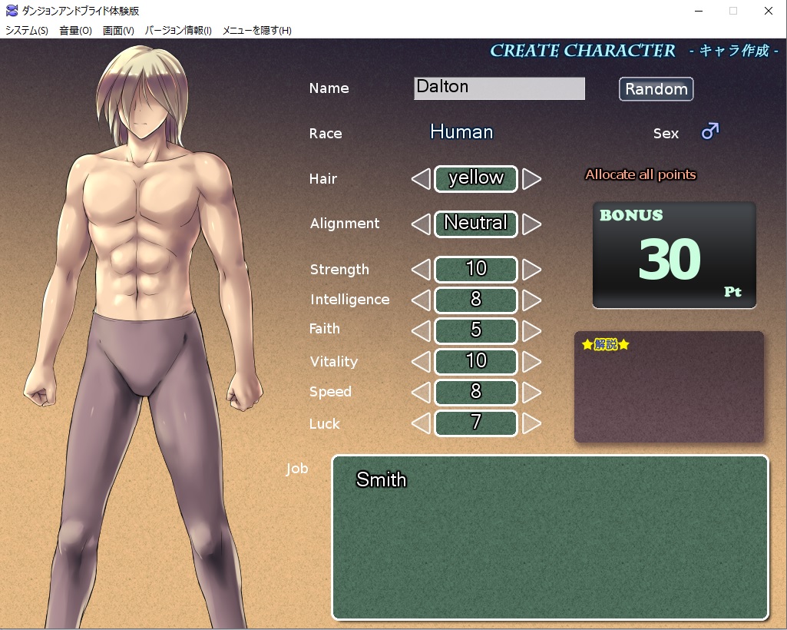The width and height of the screenshot is (787, 630).
Task: Open the バージョン情報(I) menu
Action: pos(178,30)
